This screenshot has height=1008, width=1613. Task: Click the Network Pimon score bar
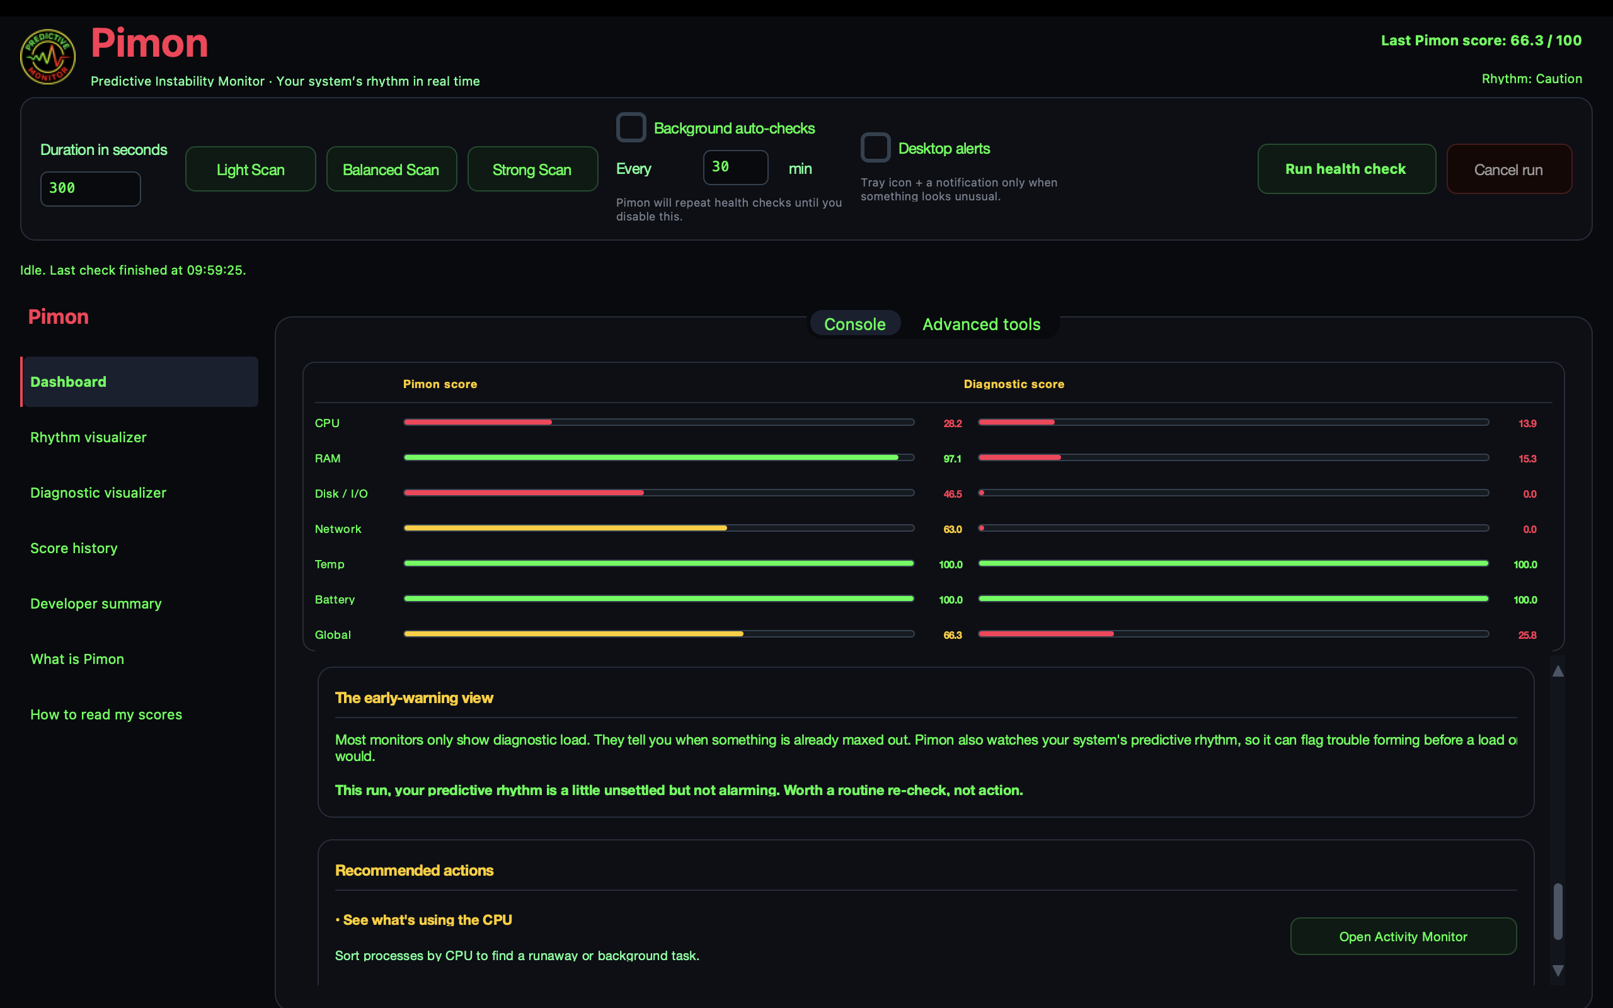(658, 528)
